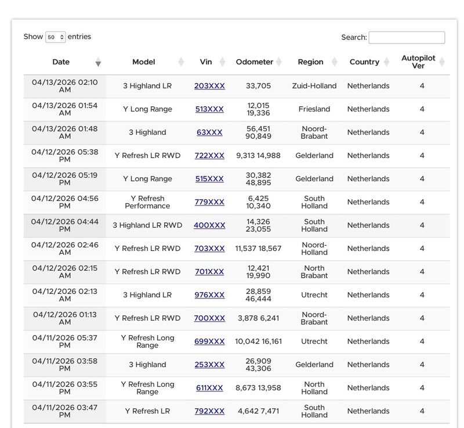The width and height of the screenshot is (464, 428).
Task: Open VIN link 703XXX
Action: pyautogui.click(x=209, y=249)
